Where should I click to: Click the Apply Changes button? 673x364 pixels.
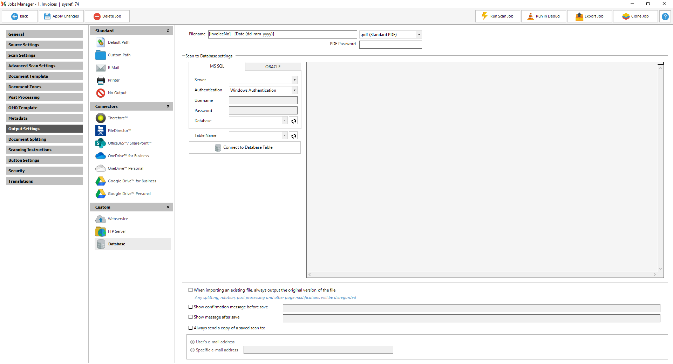[61, 16]
